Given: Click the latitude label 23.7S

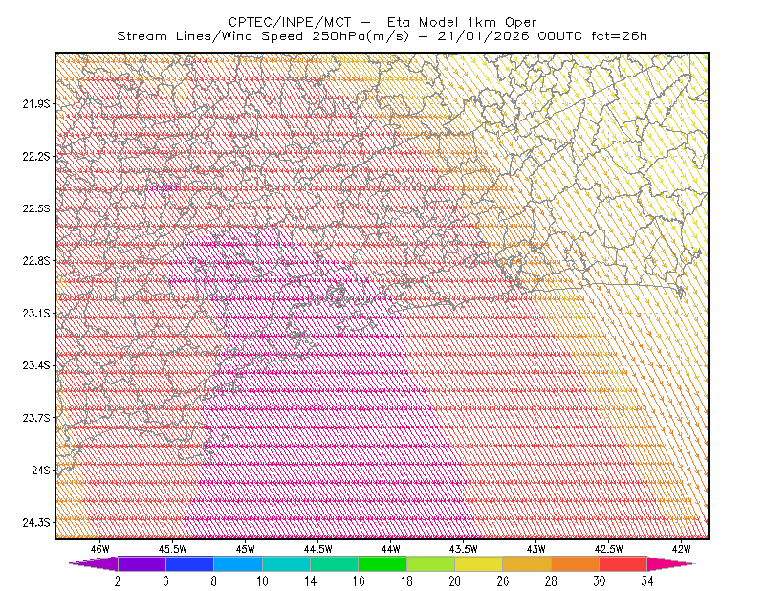Looking at the screenshot, I should coord(36,418).
